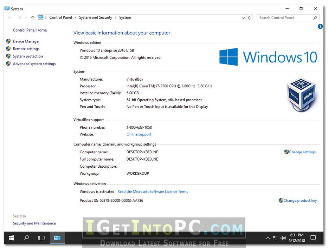The width and height of the screenshot is (328, 248).
Task: Select System and Security breadcrumb
Action: 96,17
